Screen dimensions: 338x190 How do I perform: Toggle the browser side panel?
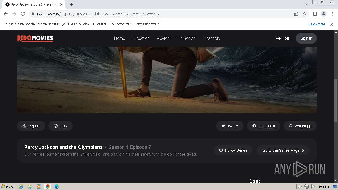pos(315,14)
